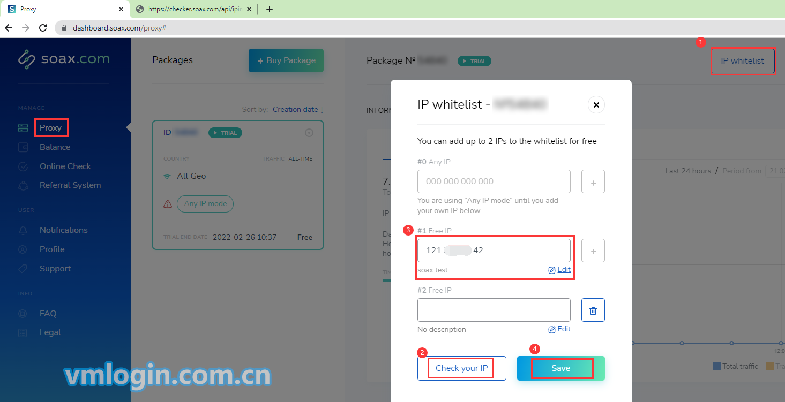Click the trash icon beside #2 Free IP

tap(593, 310)
